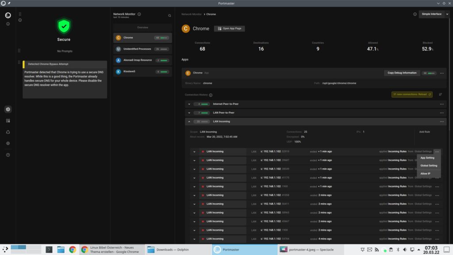Switch to Google Chrome taskbar window

[112, 250]
